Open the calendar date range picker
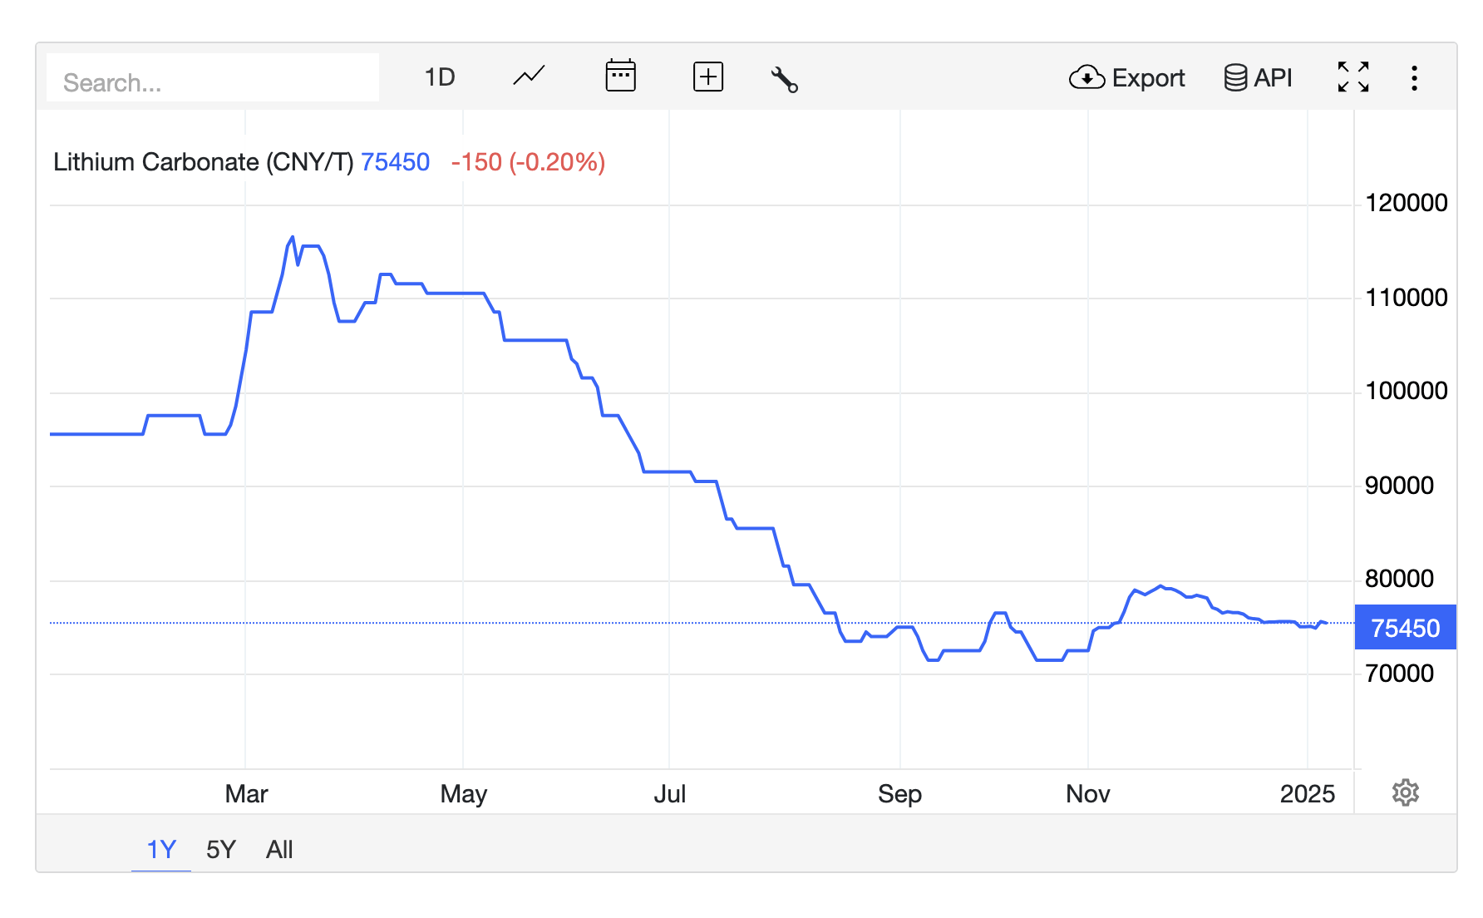 621,76
